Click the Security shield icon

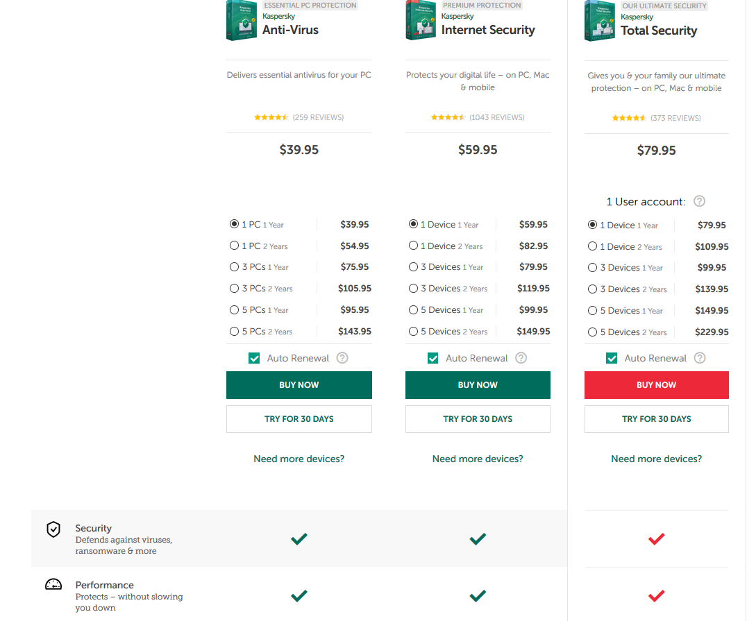click(53, 529)
